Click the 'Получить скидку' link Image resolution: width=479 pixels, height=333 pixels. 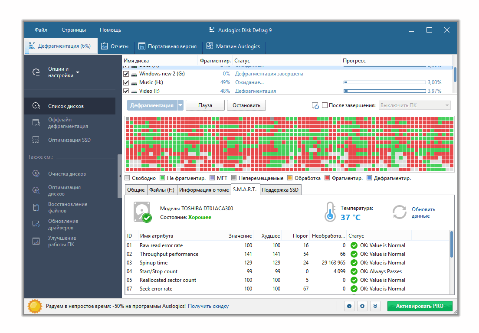[x=208, y=306]
